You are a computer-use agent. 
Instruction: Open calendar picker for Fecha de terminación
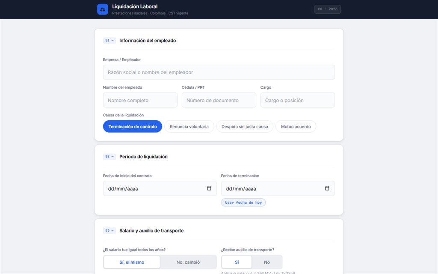coord(327,188)
